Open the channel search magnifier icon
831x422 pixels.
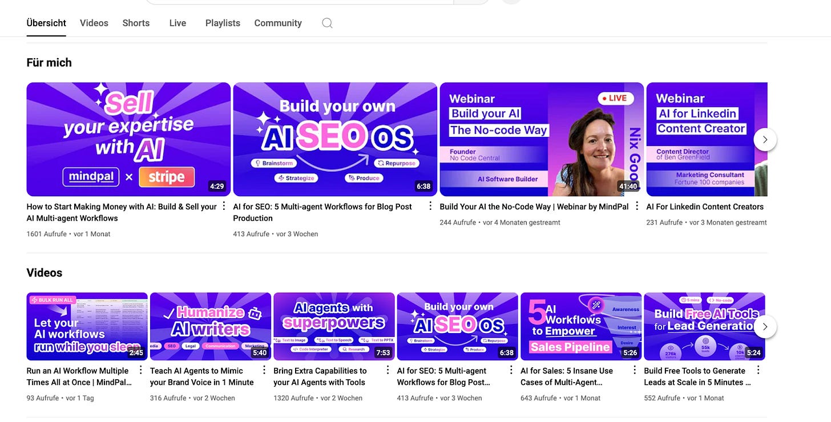(327, 23)
